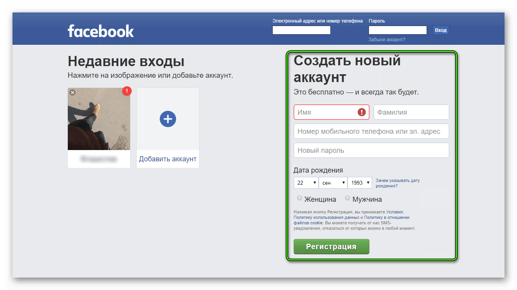The height and width of the screenshot is (290, 517).
Task: Focus the Номер мобильного телефона или эл. адрес field
Action: [x=371, y=131]
